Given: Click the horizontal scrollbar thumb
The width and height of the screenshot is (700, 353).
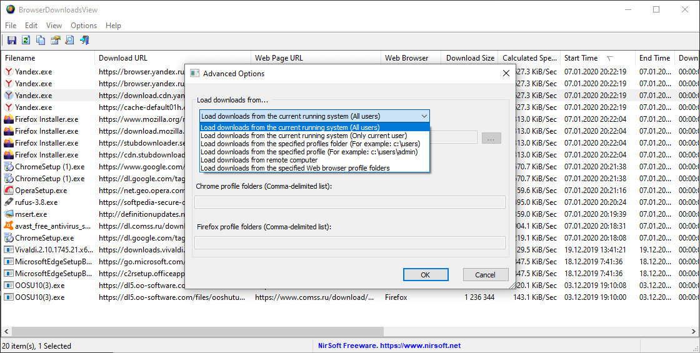Looking at the screenshot, I should [197, 331].
